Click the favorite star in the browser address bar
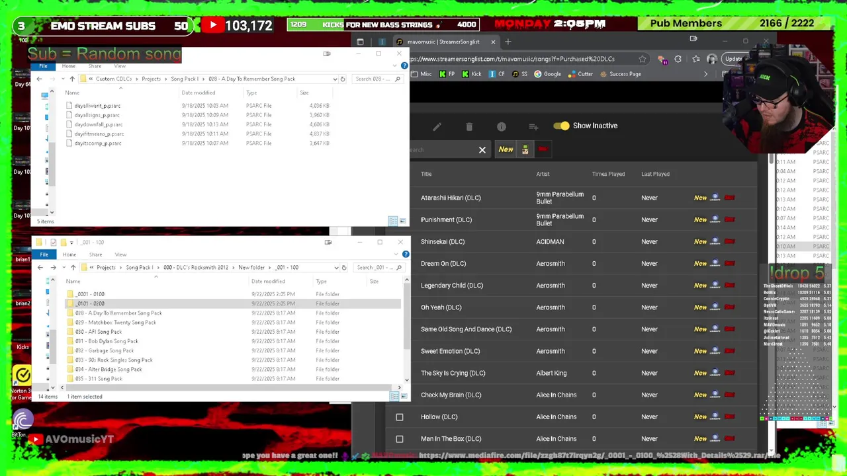847x476 pixels. [x=642, y=59]
